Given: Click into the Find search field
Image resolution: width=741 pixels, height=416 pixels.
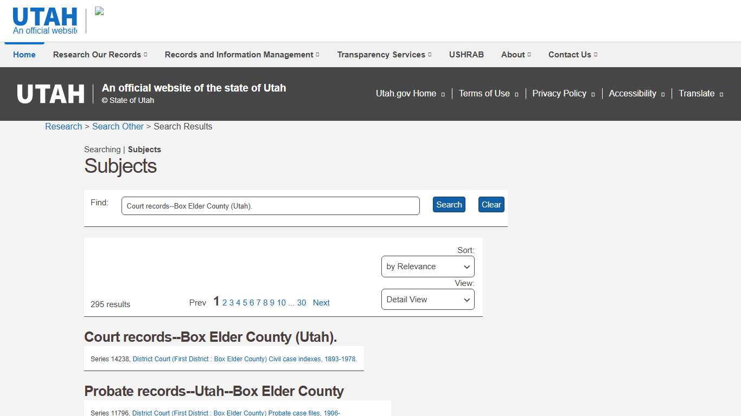Looking at the screenshot, I should [x=270, y=206].
